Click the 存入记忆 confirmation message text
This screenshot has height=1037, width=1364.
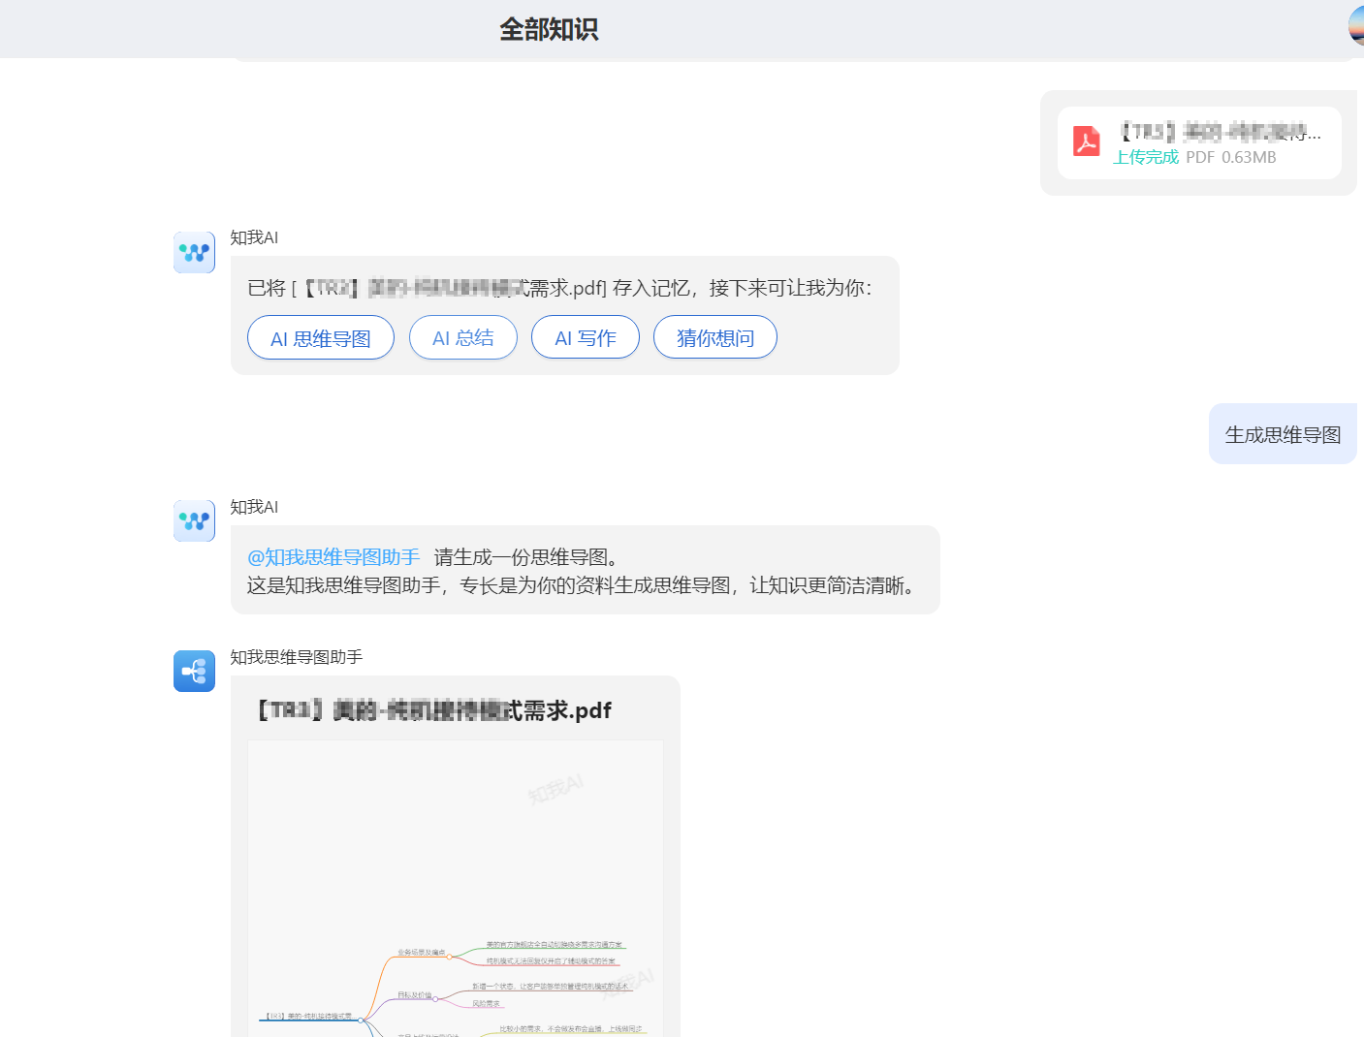click(559, 288)
